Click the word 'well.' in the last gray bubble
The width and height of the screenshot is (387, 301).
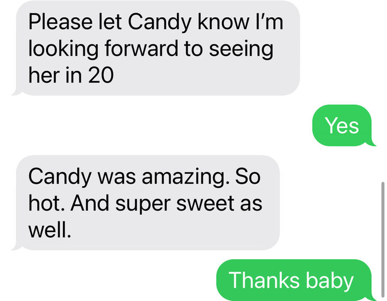50,229
